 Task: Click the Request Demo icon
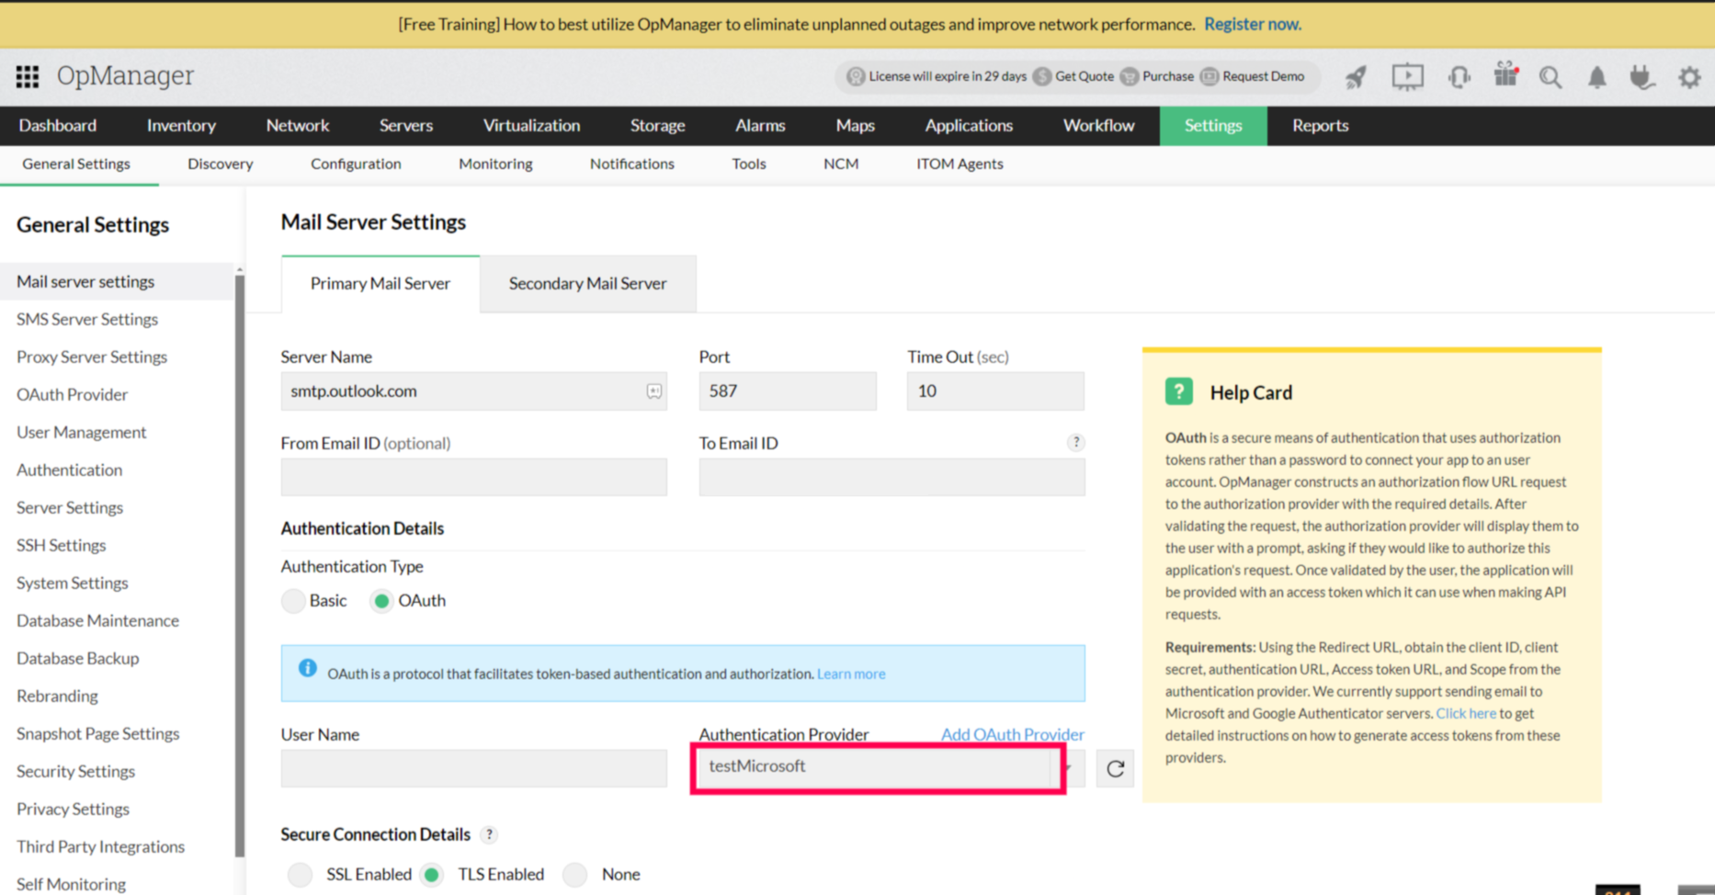pos(1210,76)
